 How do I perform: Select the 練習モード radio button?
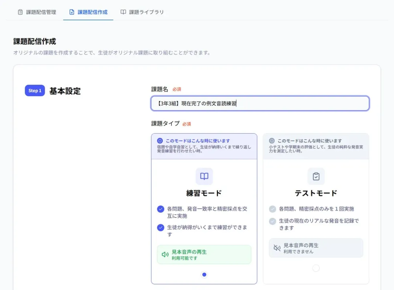click(x=204, y=274)
